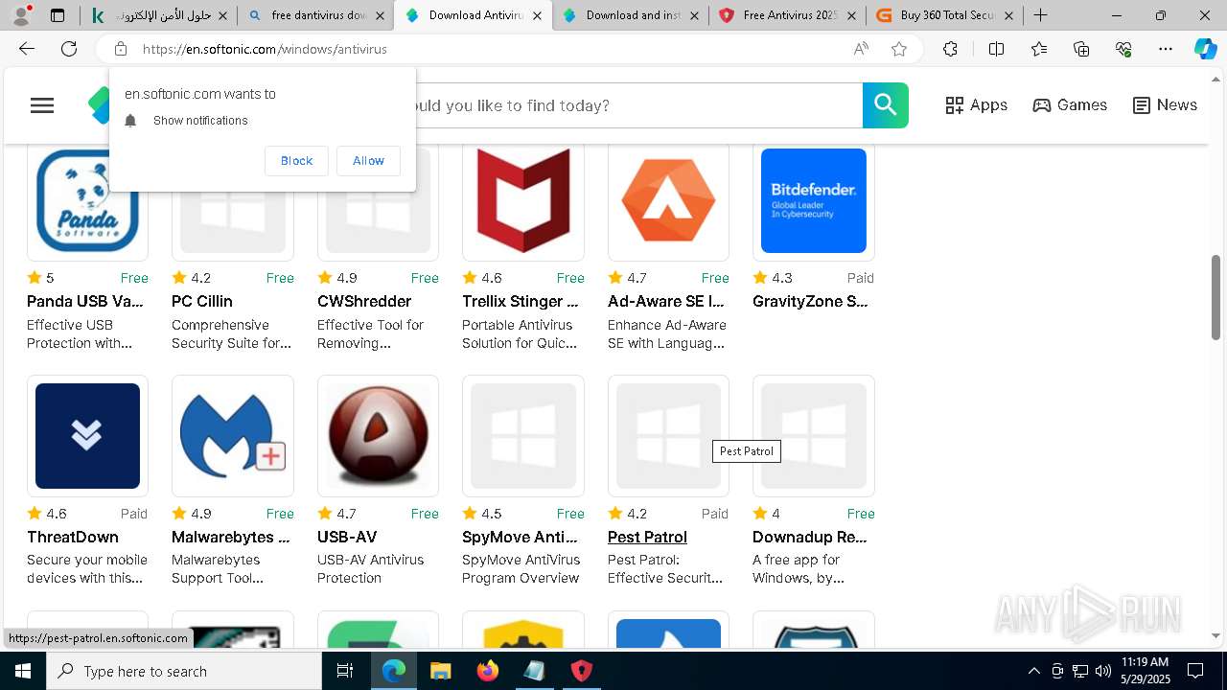Click the taskbar search box
The width and height of the screenshot is (1227, 690).
184,671
